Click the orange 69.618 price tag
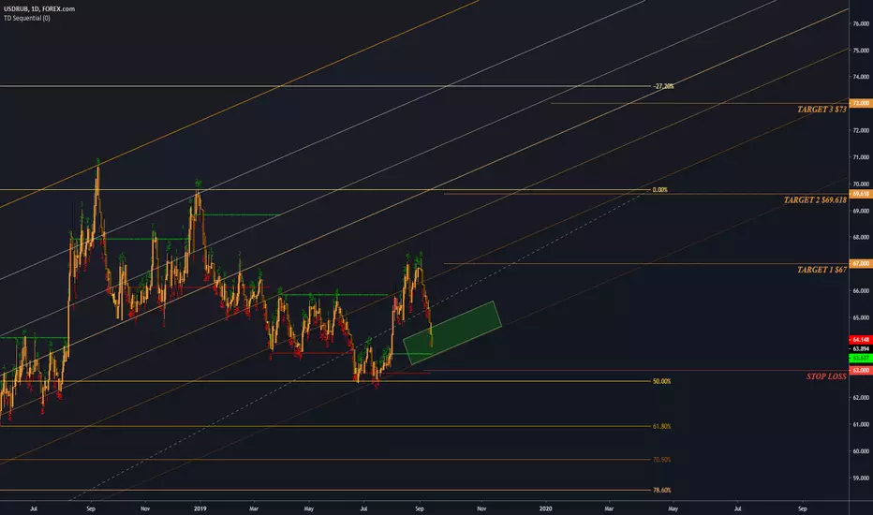 861,194
